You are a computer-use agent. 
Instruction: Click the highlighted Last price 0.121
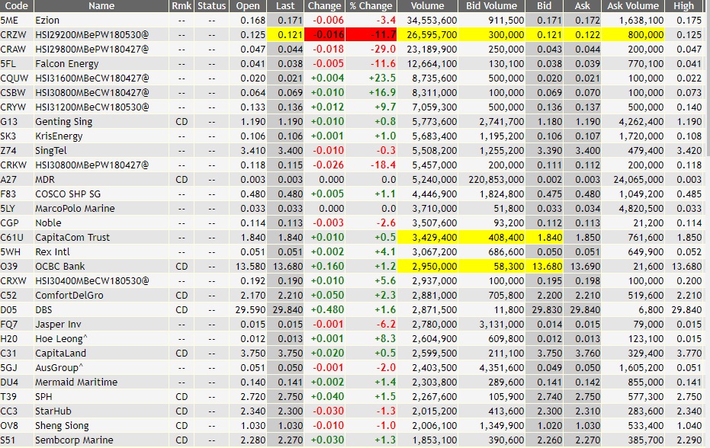tap(285, 35)
